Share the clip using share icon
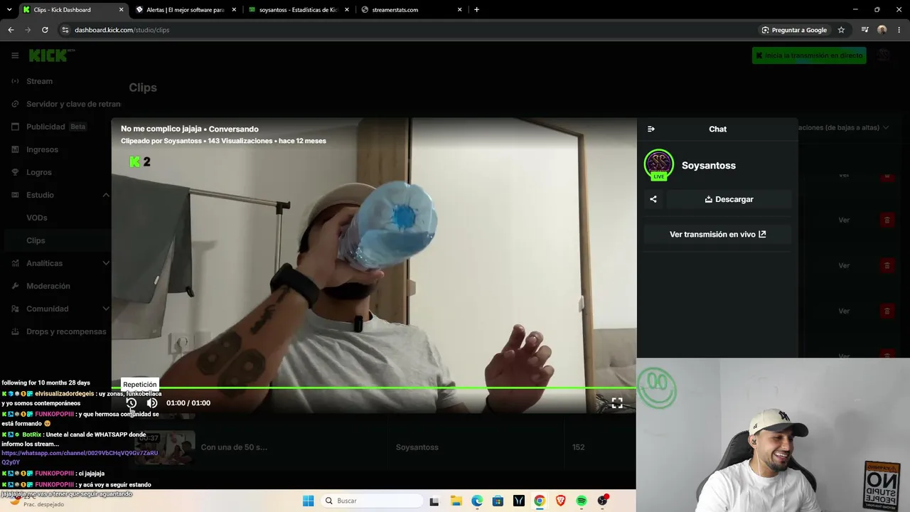This screenshot has width=910, height=512. click(x=653, y=199)
